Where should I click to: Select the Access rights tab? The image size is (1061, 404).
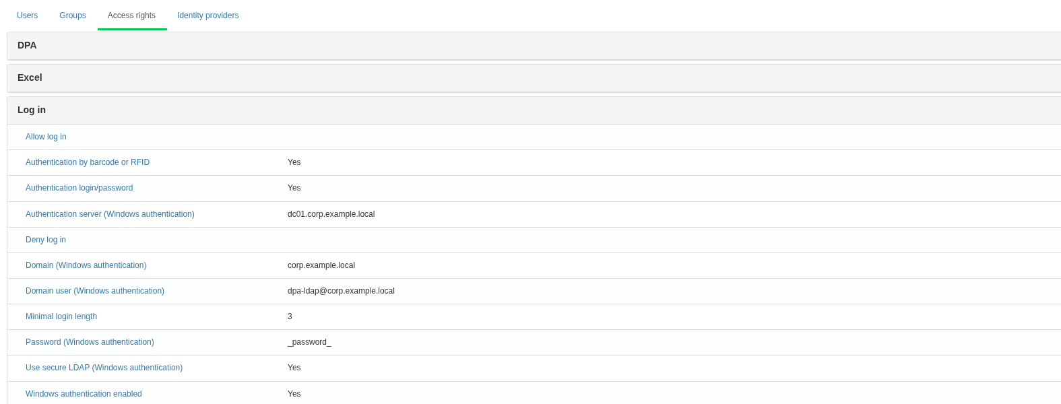click(131, 15)
